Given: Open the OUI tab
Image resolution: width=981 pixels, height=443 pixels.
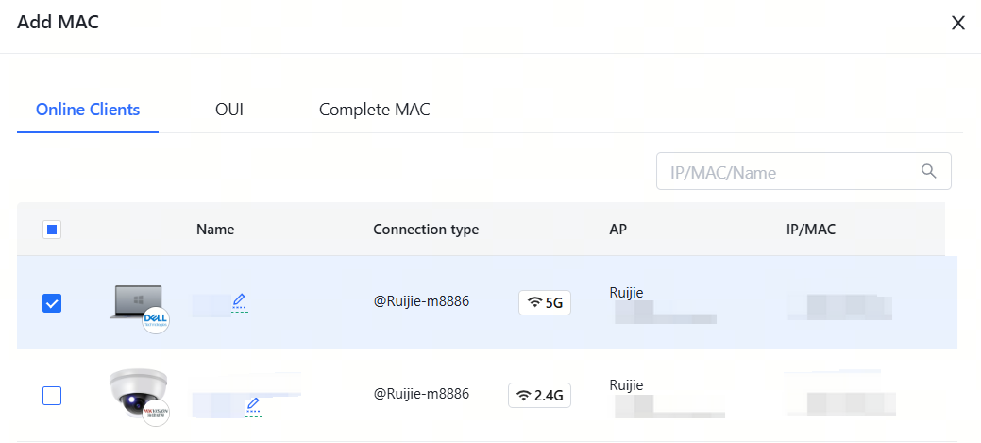Looking at the screenshot, I should coord(229,110).
